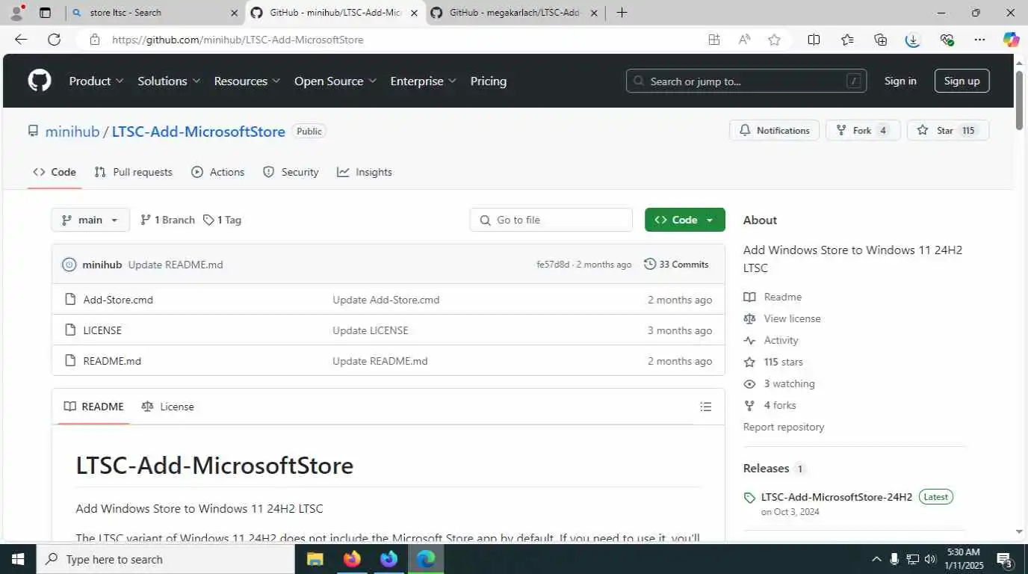The image size is (1028, 574).
Task: Switch to the Actions tab
Action: (218, 172)
